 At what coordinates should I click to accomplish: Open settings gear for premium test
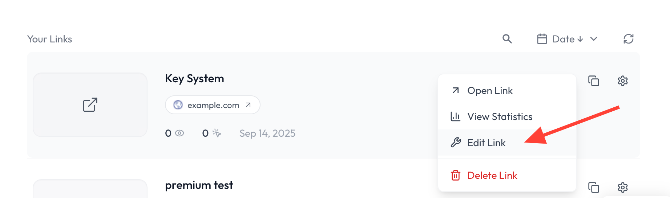pos(623,187)
